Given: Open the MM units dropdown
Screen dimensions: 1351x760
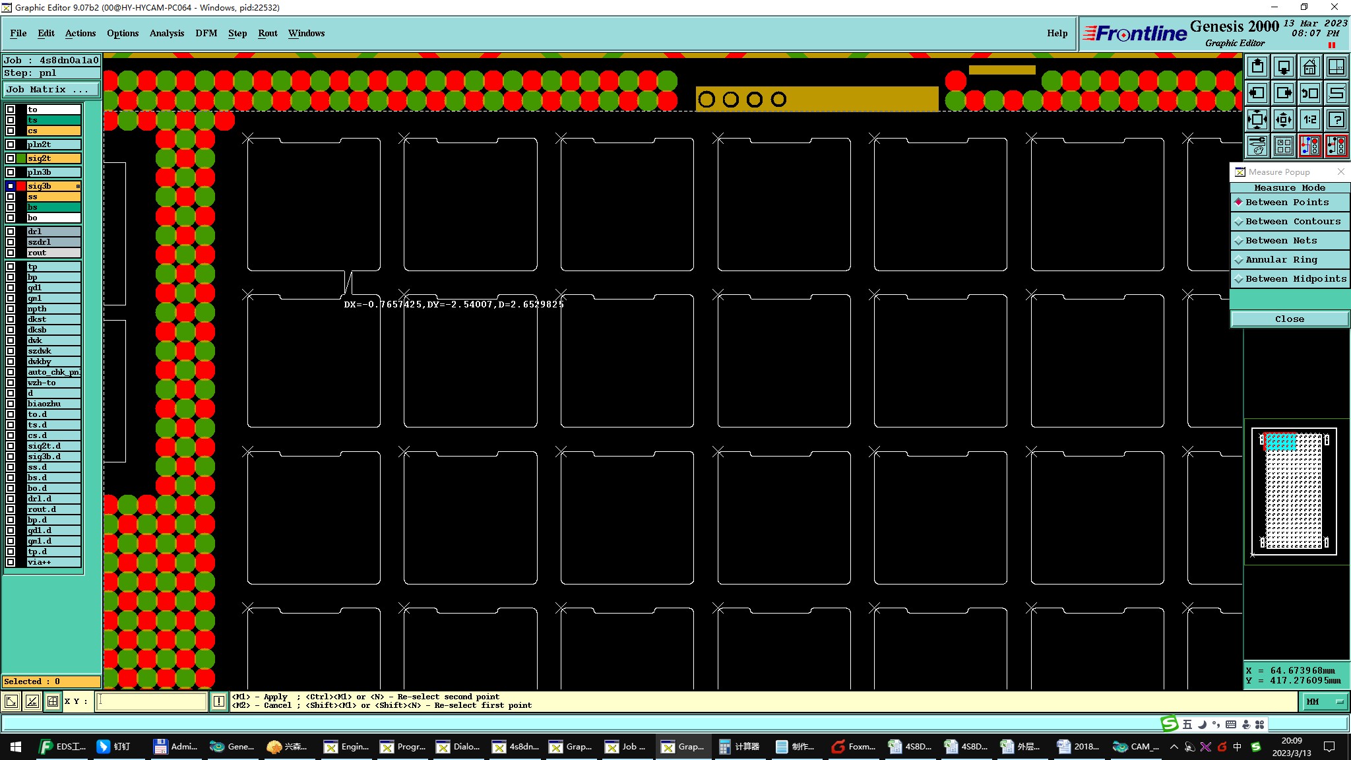Looking at the screenshot, I should (1324, 701).
